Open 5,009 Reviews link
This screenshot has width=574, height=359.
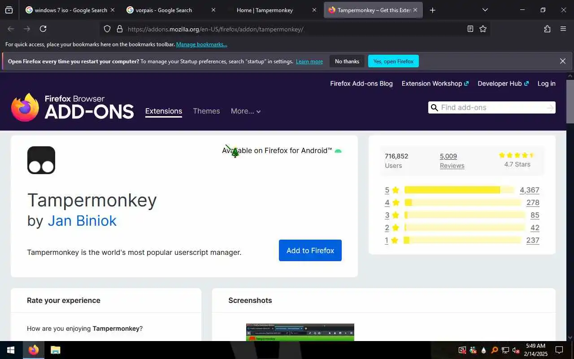point(452,161)
